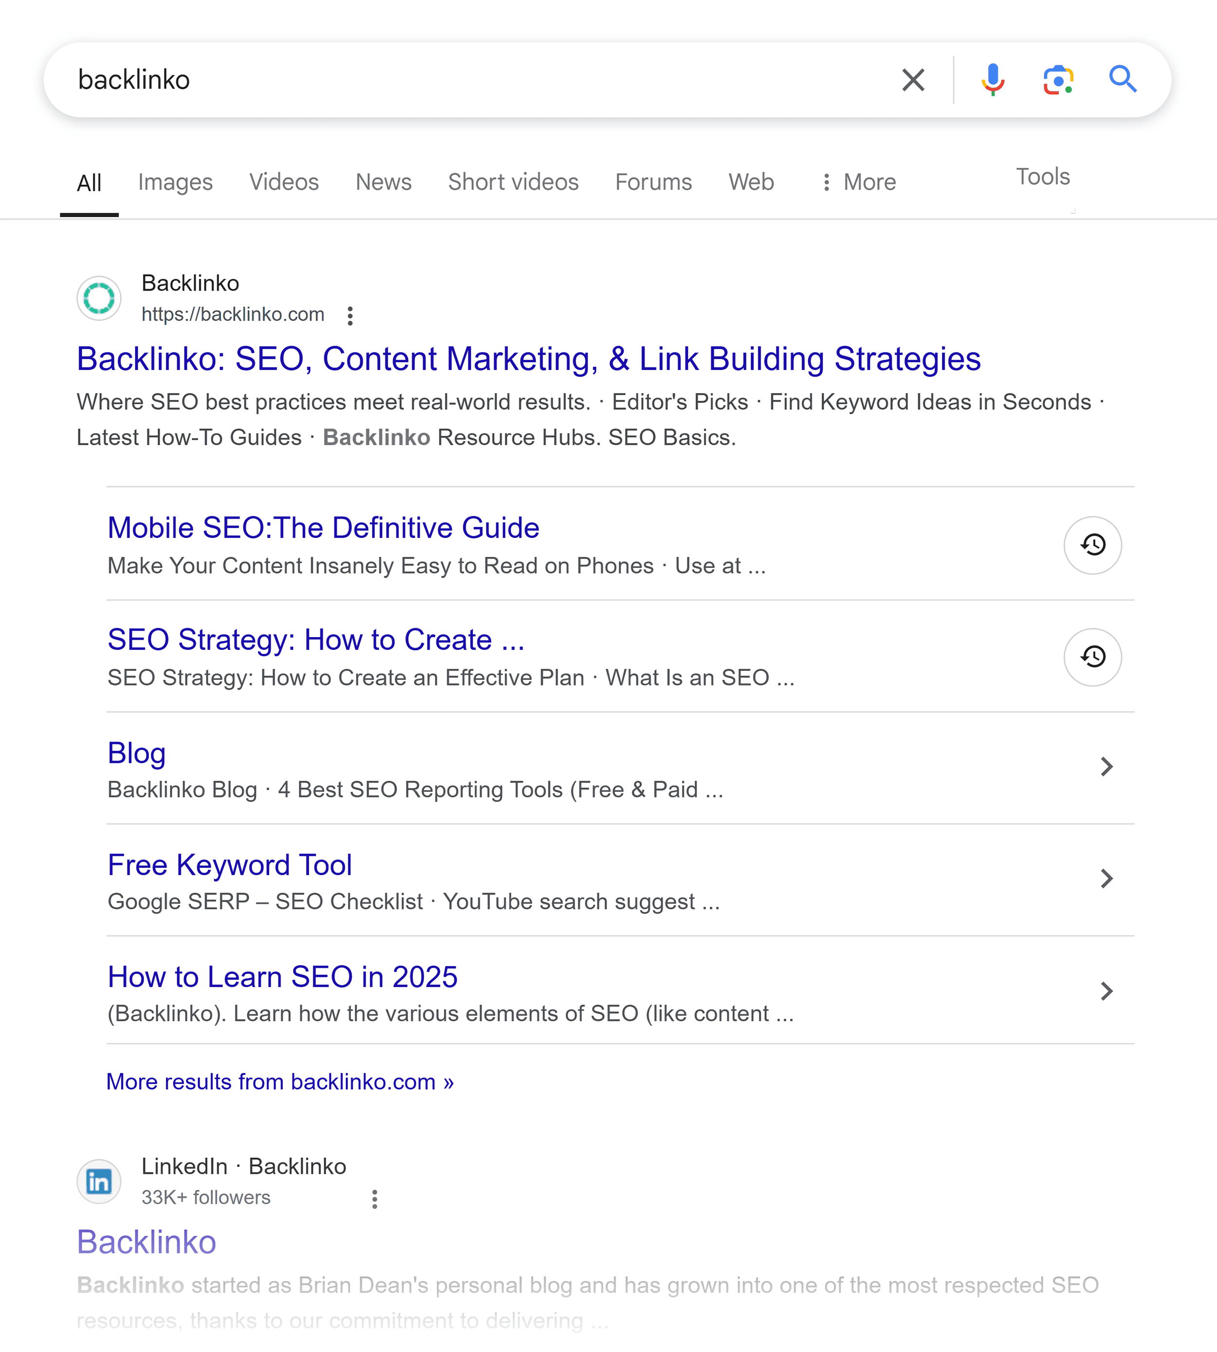Click the Backlinko site name above the URL
1217x1352 pixels.
pyautogui.click(x=190, y=284)
